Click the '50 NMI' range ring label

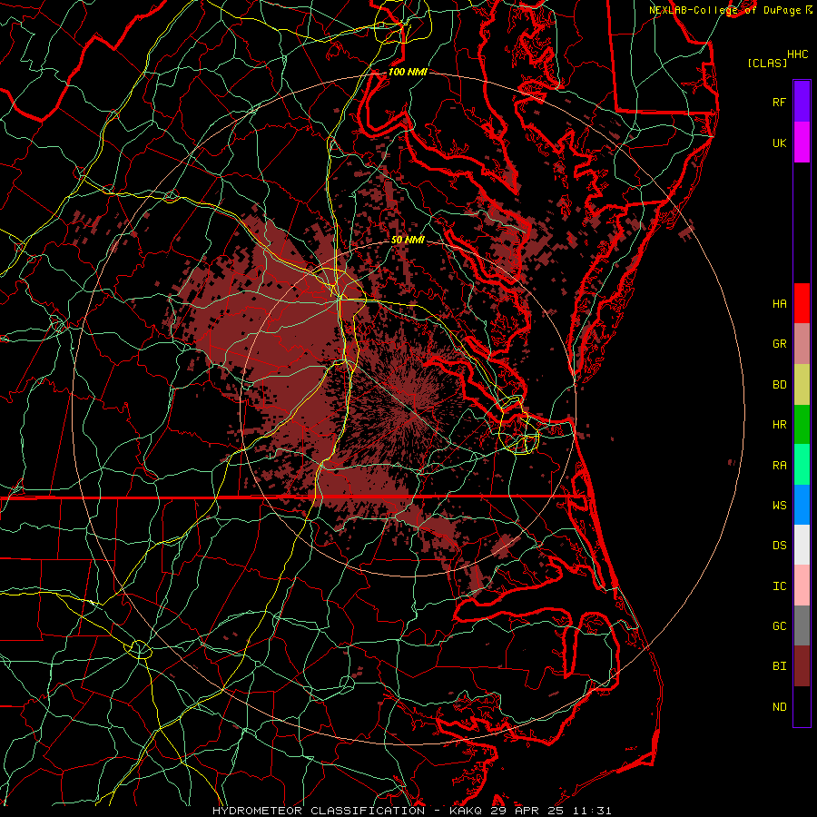click(408, 240)
